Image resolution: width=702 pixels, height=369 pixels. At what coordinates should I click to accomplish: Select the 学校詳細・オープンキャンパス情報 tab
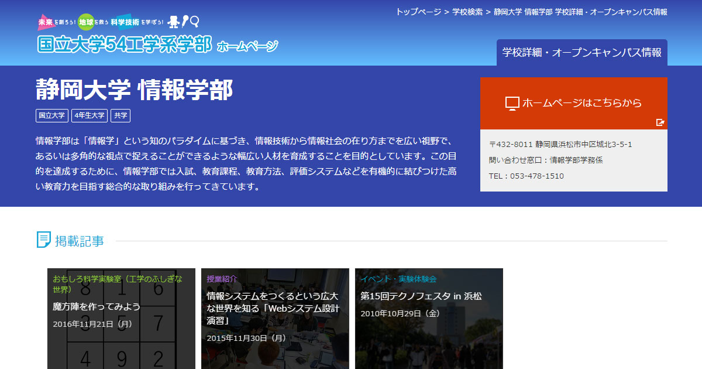pyautogui.click(x=582, y=53)
